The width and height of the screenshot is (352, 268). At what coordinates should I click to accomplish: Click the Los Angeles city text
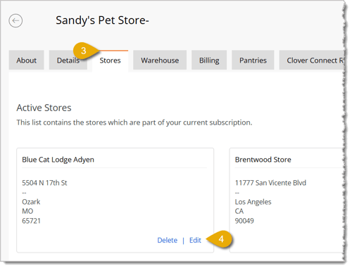253,202
